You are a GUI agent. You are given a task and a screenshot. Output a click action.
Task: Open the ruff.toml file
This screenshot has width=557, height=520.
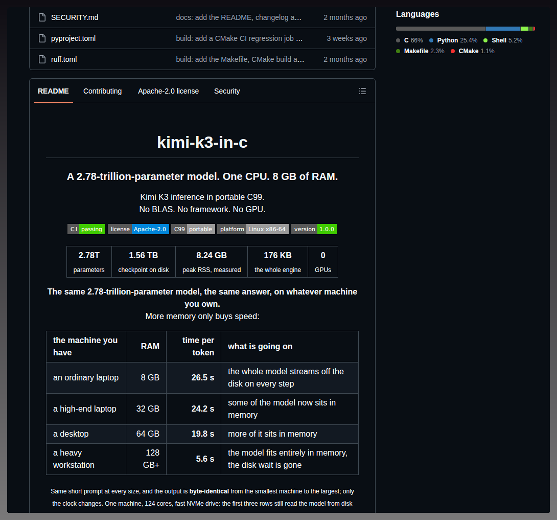coord(64,59)
